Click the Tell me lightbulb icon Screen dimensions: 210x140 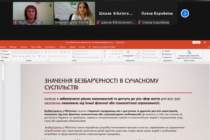tap(90, 47)
